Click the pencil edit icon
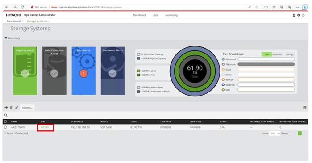312x163 pixels. pyautogui.click(x=17, y=108)
